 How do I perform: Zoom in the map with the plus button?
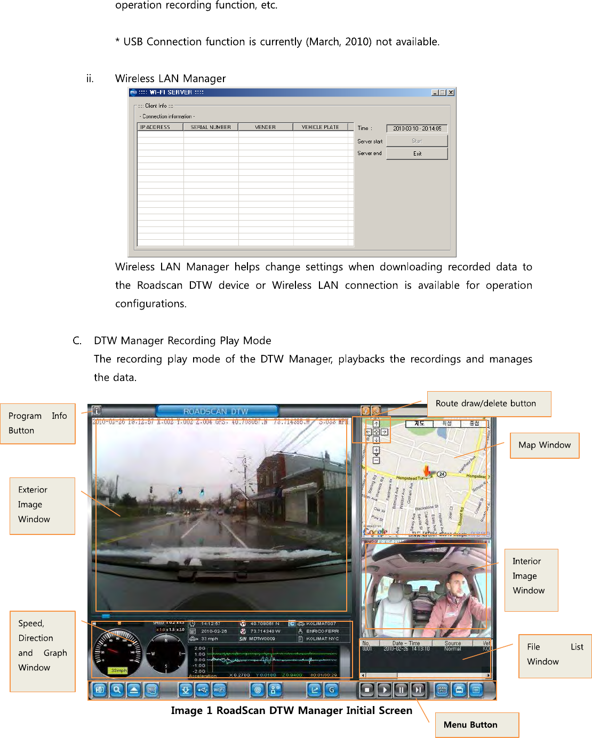tap(376, 450)
